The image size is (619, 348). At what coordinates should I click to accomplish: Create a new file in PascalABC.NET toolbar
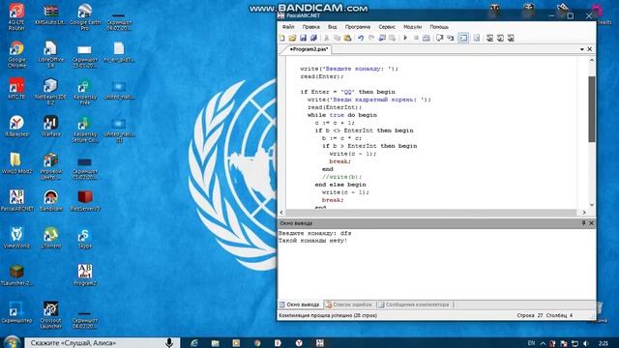coord(281,38)
